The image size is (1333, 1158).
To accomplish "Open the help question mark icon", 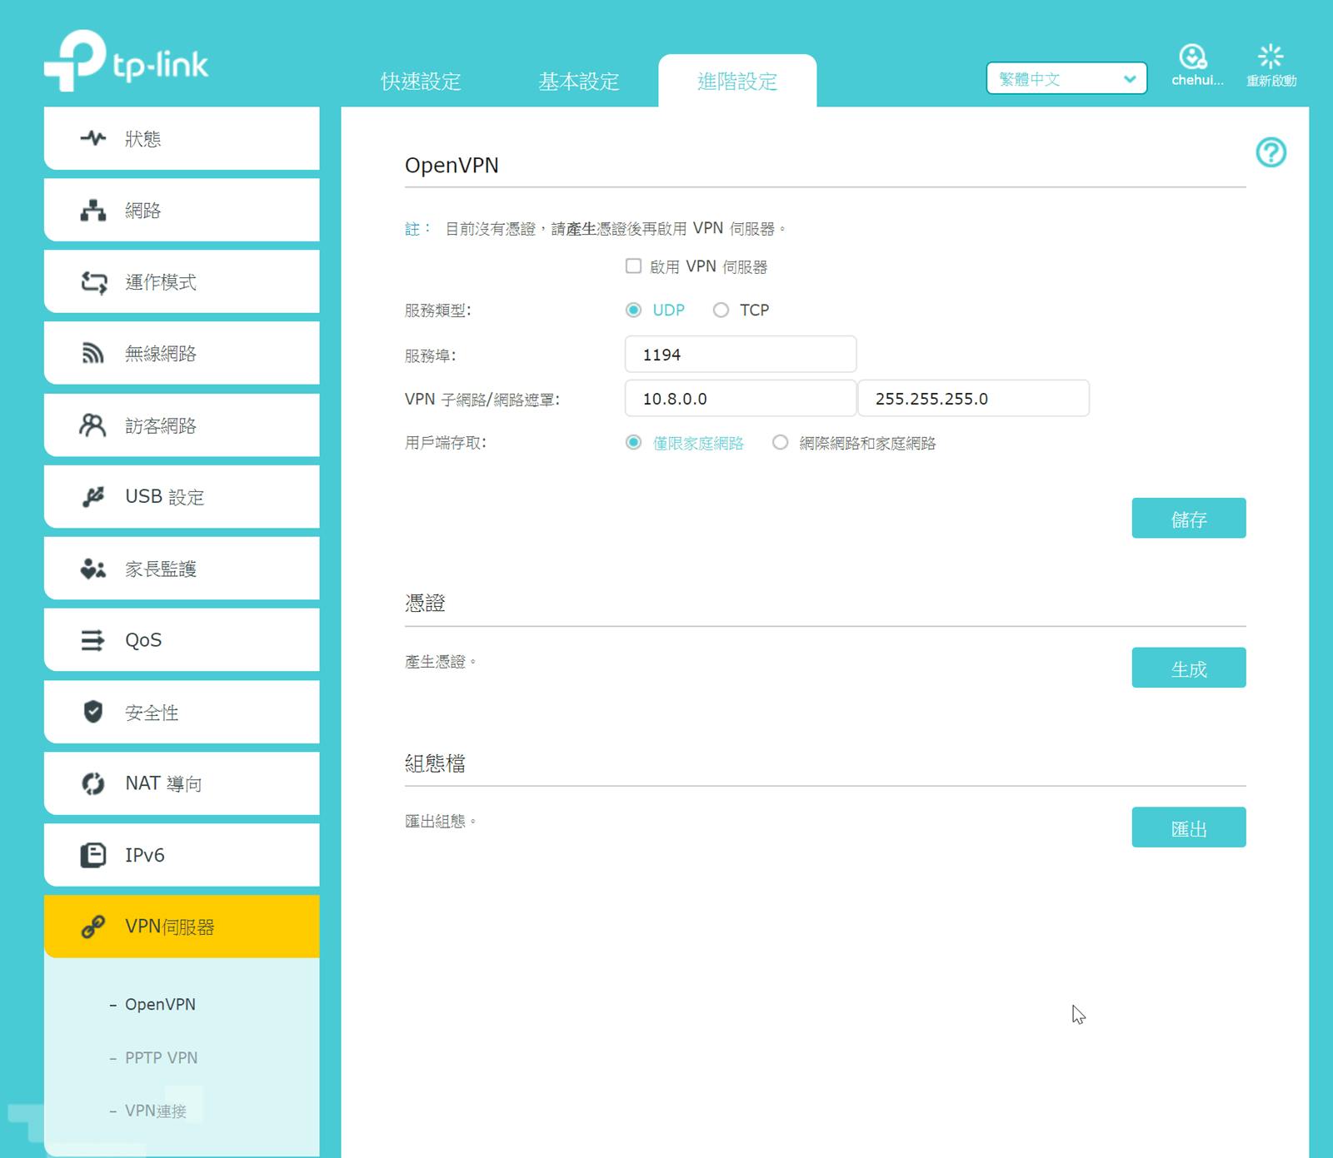I will (1271, 153).
